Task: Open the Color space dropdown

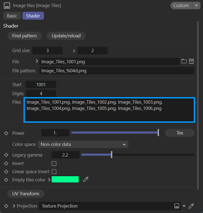Action: click(x=83, y=144)
